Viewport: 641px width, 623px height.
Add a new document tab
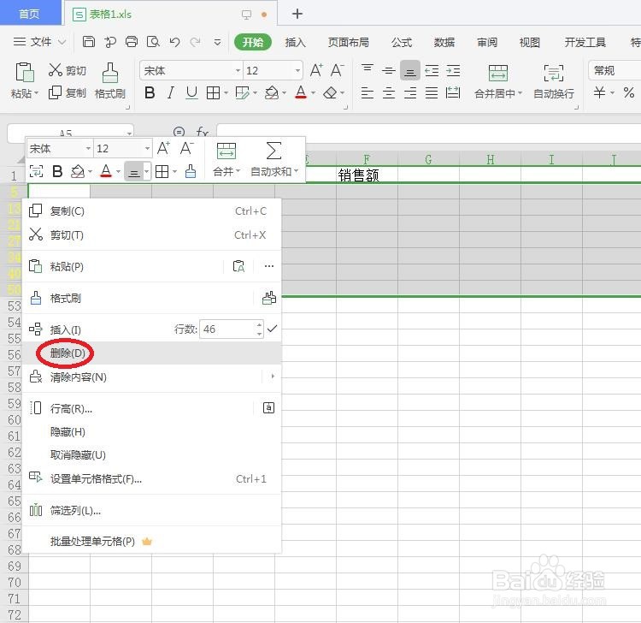click(x=297, y=14)
